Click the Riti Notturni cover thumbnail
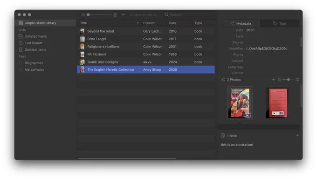The height and width of the screenshot is (179, 317). pos(83,55)
